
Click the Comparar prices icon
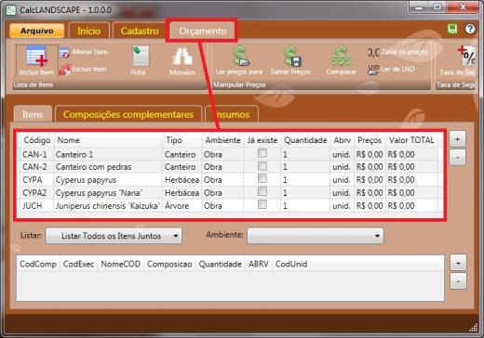coord(341,56)
